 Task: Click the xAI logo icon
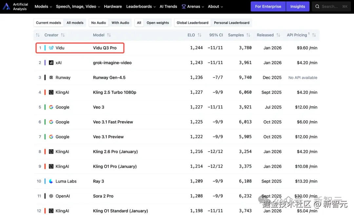tap(51, 63)
